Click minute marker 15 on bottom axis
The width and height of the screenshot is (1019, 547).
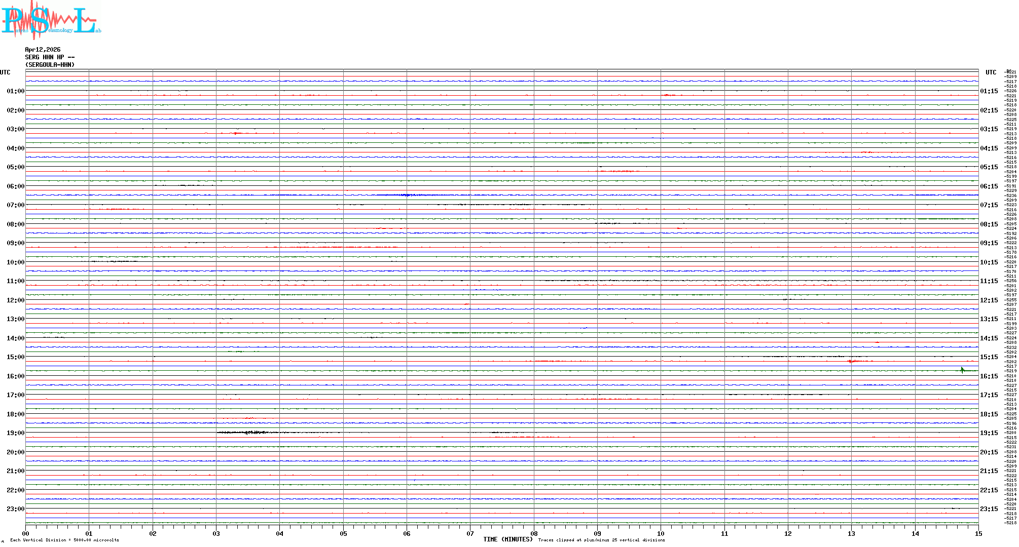(x=978, y=533)
